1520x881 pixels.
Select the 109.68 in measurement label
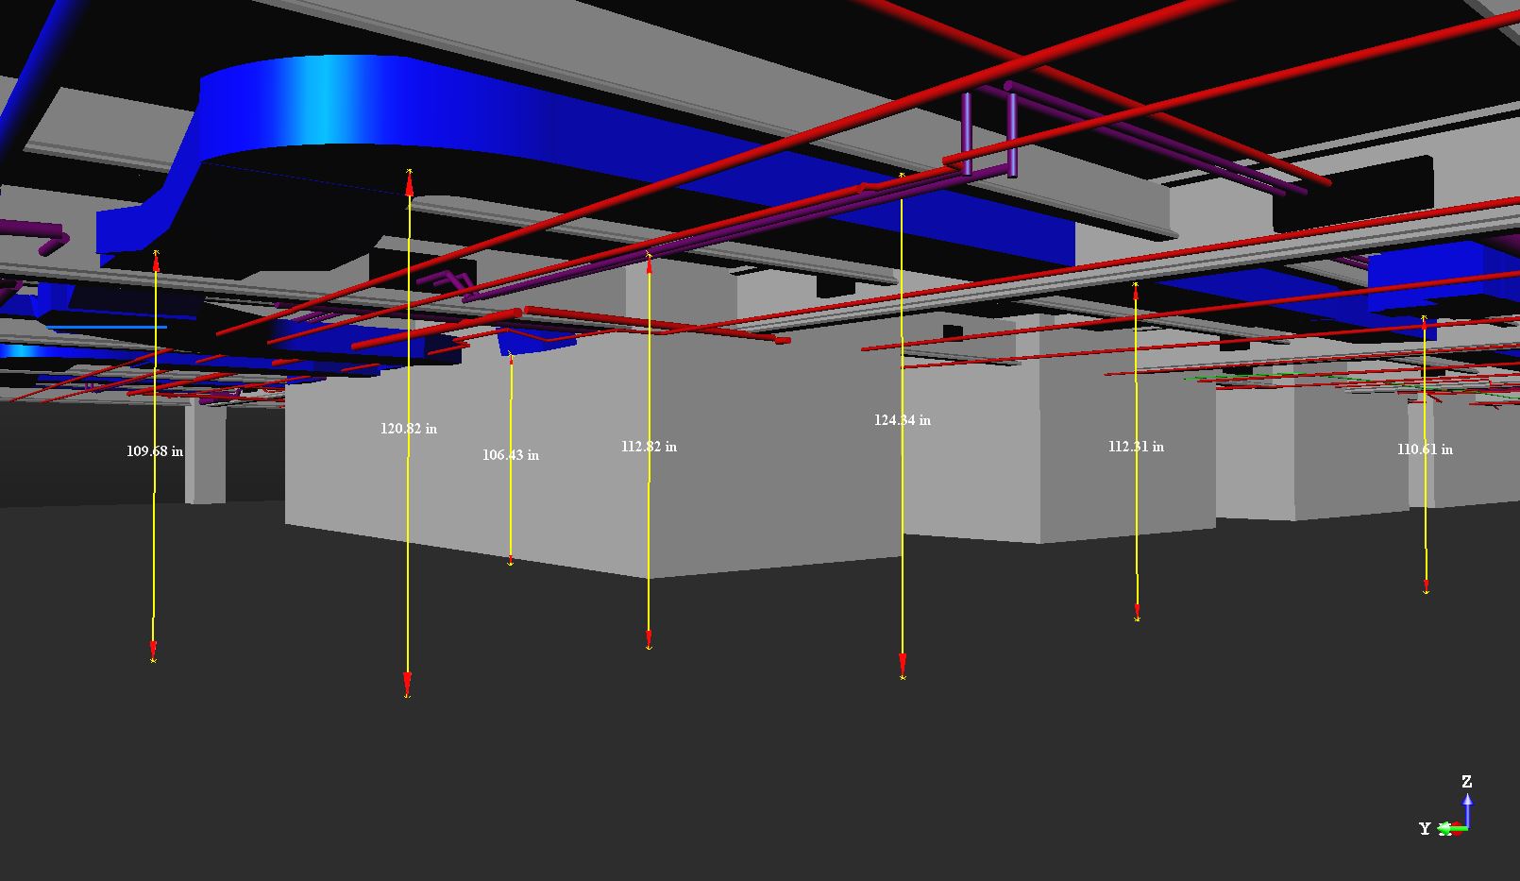(155, 451)
